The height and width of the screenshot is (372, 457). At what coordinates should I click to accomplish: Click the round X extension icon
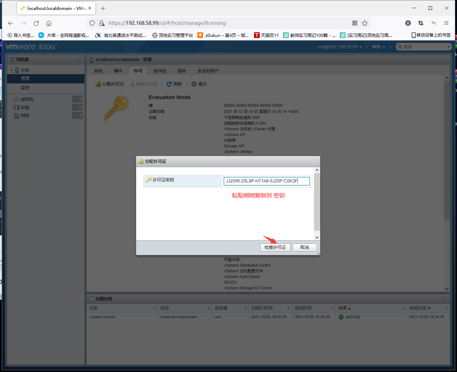(408, 23)
